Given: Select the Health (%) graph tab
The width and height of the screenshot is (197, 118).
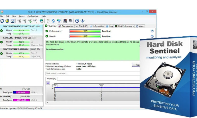Looking at the screenshot, I should 51,79.
